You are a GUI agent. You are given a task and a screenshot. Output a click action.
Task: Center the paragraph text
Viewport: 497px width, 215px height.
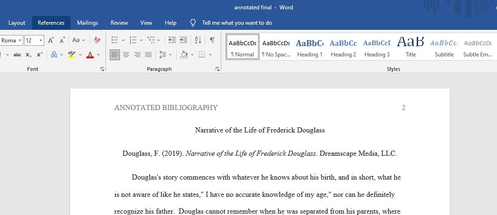[126, 55]
